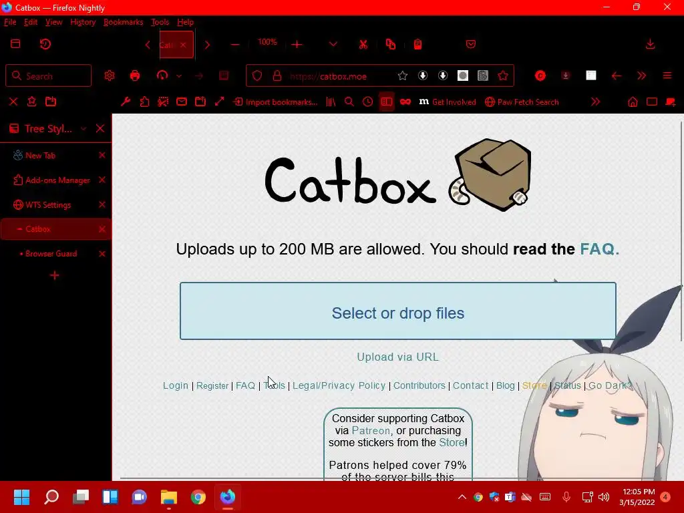Open the Library books icon

click(x=331, y=102)
